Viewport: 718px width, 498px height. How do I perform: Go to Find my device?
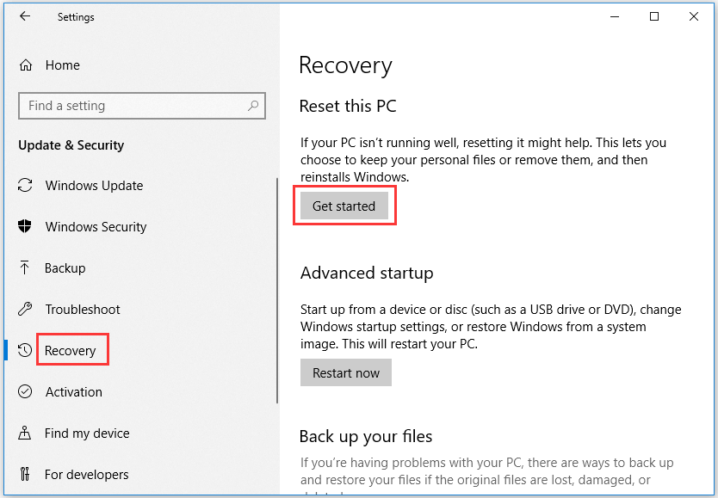pyautogui.click(x=87, y=433)
